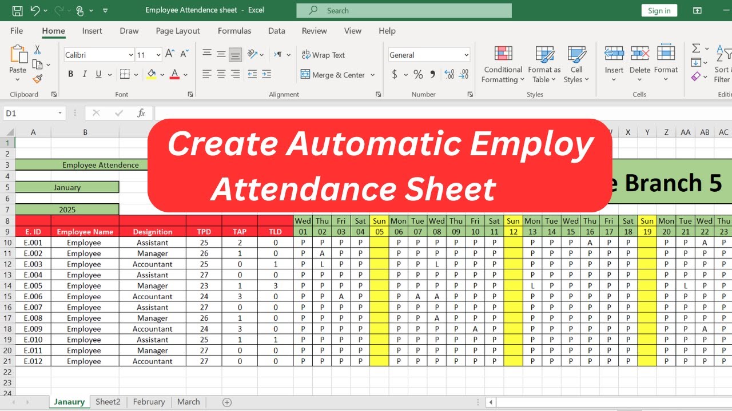
Task: Select the January cell in the sheet
Action: click(x=67, y=187)
